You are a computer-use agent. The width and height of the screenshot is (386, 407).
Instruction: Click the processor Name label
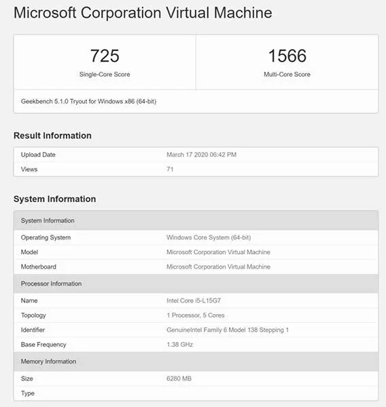point(29,301)
